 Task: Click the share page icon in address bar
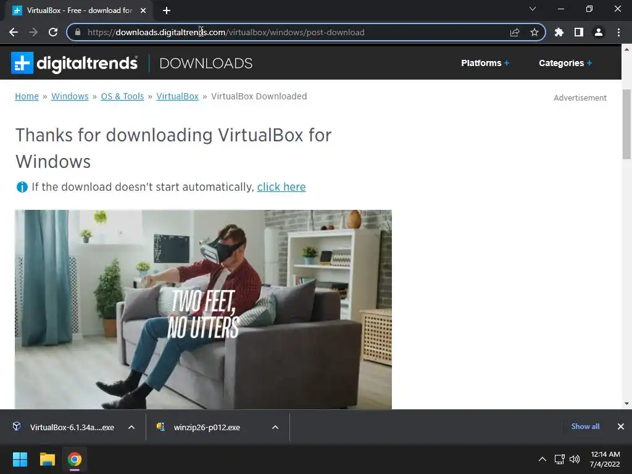click(x=515, y=32)
